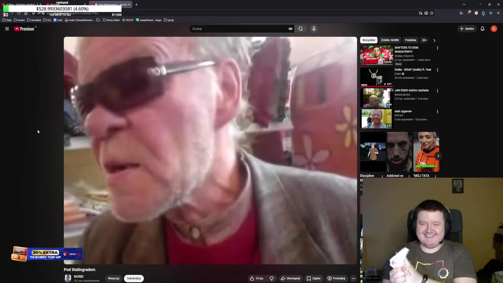Open the Discipline short thumbnail
503x283 pixels.
click(x=373, y=152)
